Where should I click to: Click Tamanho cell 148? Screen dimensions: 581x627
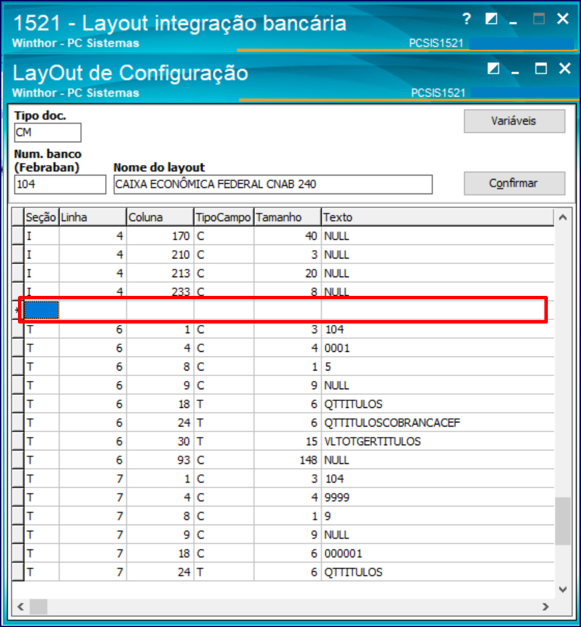point(287,460)
